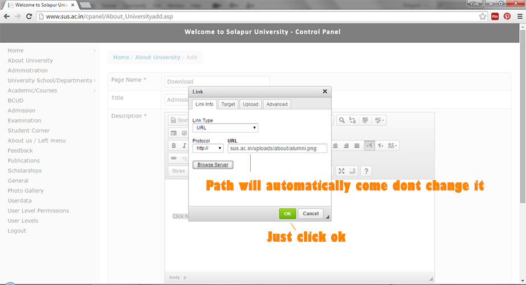This screenshot has height=285, width=526.
Task: Expand Academic/Courses submenu arrow
Action: [95, 91]
